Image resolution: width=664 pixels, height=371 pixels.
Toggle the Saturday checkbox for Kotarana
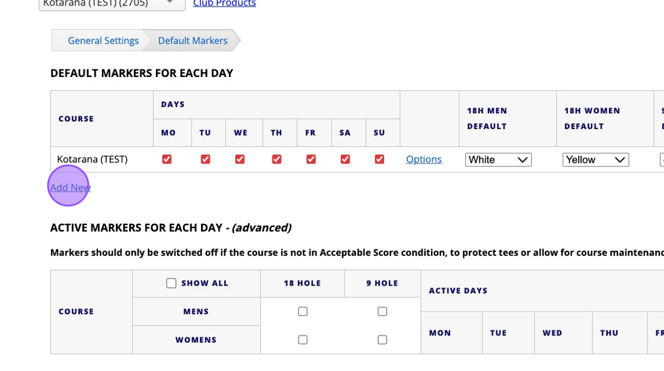[345, 159]
